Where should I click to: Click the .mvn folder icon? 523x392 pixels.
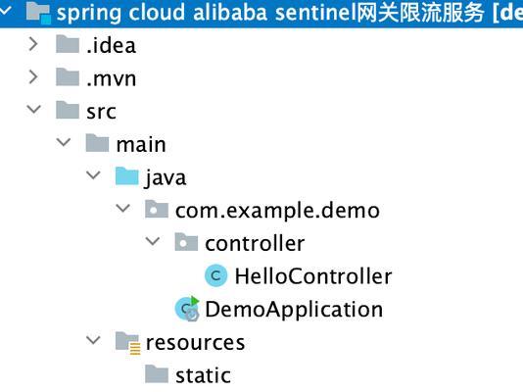tap(68, 77)
